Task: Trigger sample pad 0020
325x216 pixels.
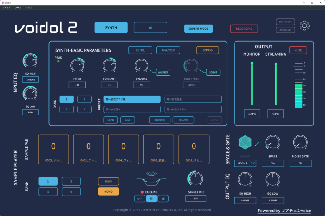Action: coord(159,150)
